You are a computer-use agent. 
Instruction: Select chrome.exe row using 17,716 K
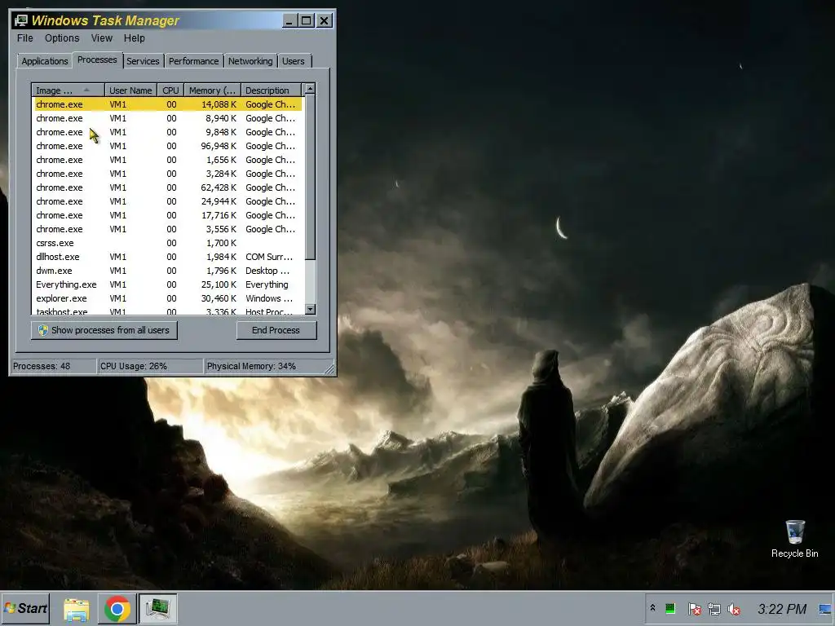pyautogui.click(x=168, y=215)
